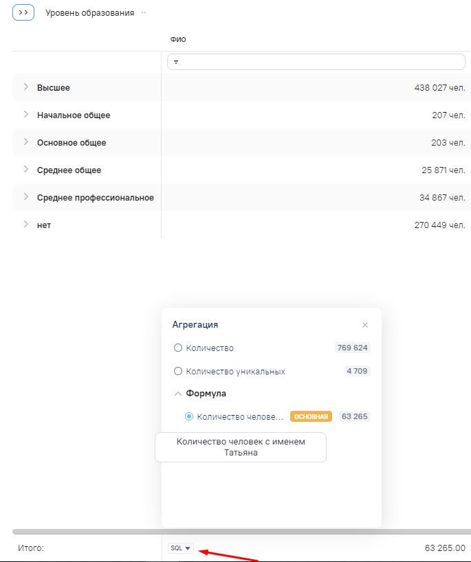Click the Уровень образования header label
This screenshot has width=471, height=562.
tap(89, 13)
